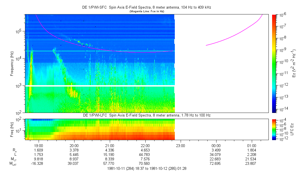Click the L value 44.783
The height and width of the screenshot is (172, 301).
145,155
